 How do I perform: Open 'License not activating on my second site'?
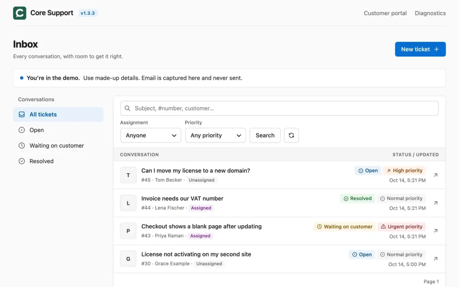(196, 254)
